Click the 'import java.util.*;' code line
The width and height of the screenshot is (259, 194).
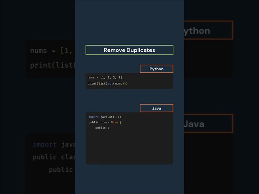point(105,117)
